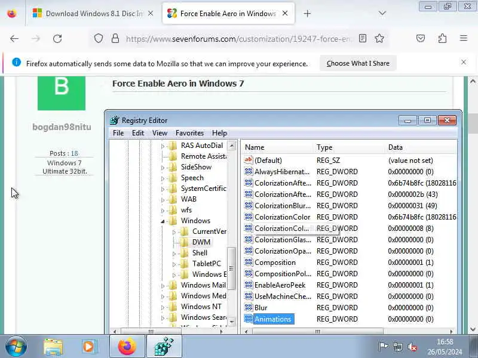Open the Extensions puzzle icon
Image resolution: width=478 pixels, height=358 pixels.
[x=442, y=38]
